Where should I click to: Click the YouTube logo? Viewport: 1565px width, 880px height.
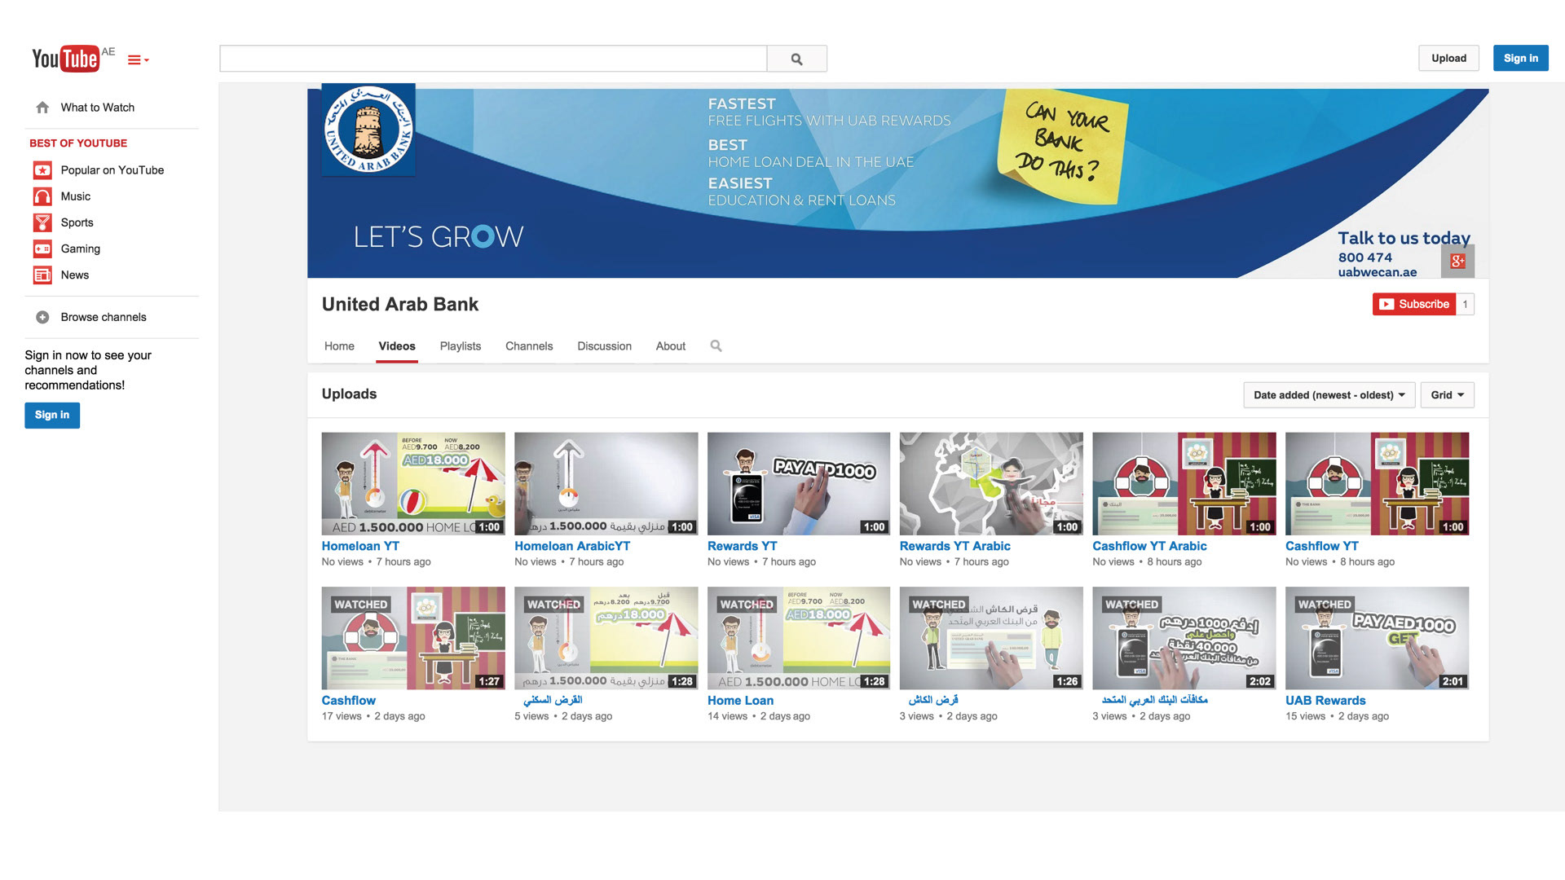pyautogui.click(x=65, y=59)
